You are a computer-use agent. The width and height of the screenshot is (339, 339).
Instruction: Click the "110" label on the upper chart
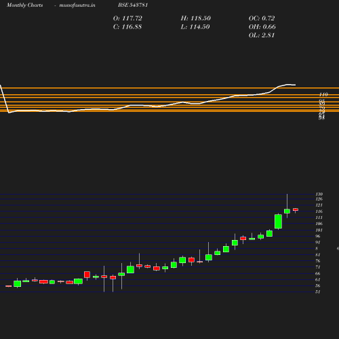[323, 94]
